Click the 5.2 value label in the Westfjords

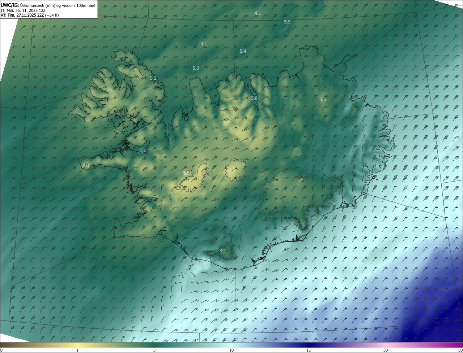[x=153, y=78]
